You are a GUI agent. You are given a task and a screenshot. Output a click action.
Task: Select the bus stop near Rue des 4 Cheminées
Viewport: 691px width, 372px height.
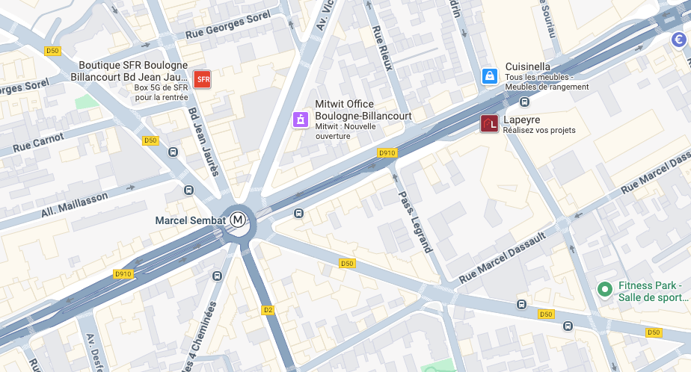(217, 276)
